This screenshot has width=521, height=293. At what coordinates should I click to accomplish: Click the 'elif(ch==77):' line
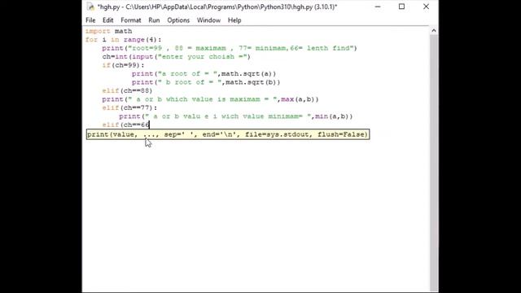tap(129, 107)
